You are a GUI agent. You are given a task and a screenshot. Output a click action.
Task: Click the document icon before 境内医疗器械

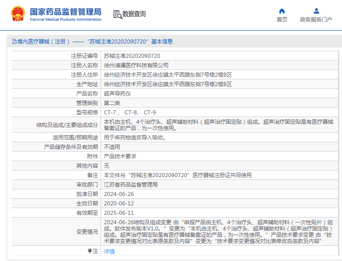pyautogui.click(x=14, y=41)
